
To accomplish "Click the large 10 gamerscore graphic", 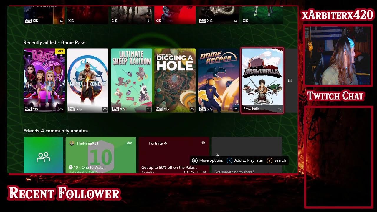I will click(x=101, y=157).
